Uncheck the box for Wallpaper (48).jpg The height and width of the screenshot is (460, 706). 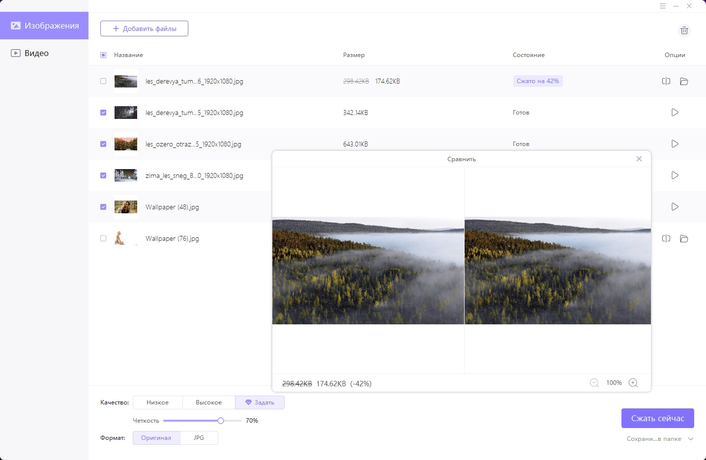pos(103,207)
